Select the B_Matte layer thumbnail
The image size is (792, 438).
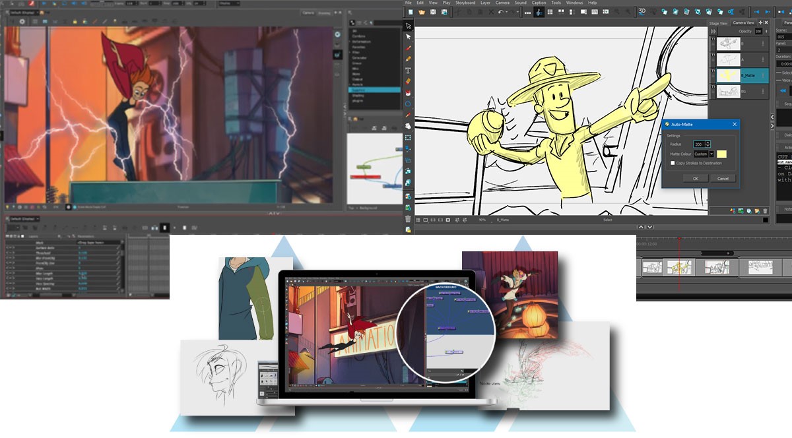click(729, 75)
